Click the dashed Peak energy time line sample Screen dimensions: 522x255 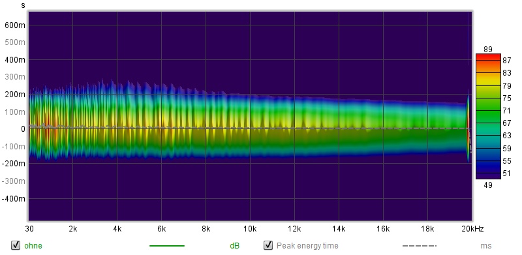coord(420,246)
